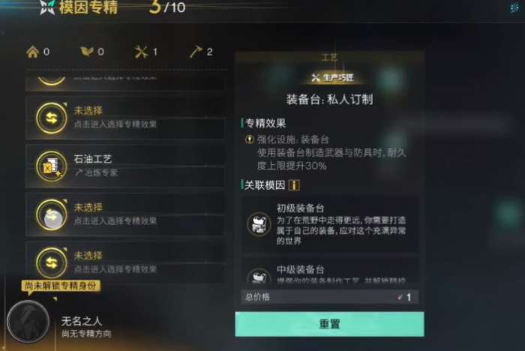525x351 pixels.
Task: Click the 模因专精 emblem icon
Action: pyautogui.click(x=47, y=7)
